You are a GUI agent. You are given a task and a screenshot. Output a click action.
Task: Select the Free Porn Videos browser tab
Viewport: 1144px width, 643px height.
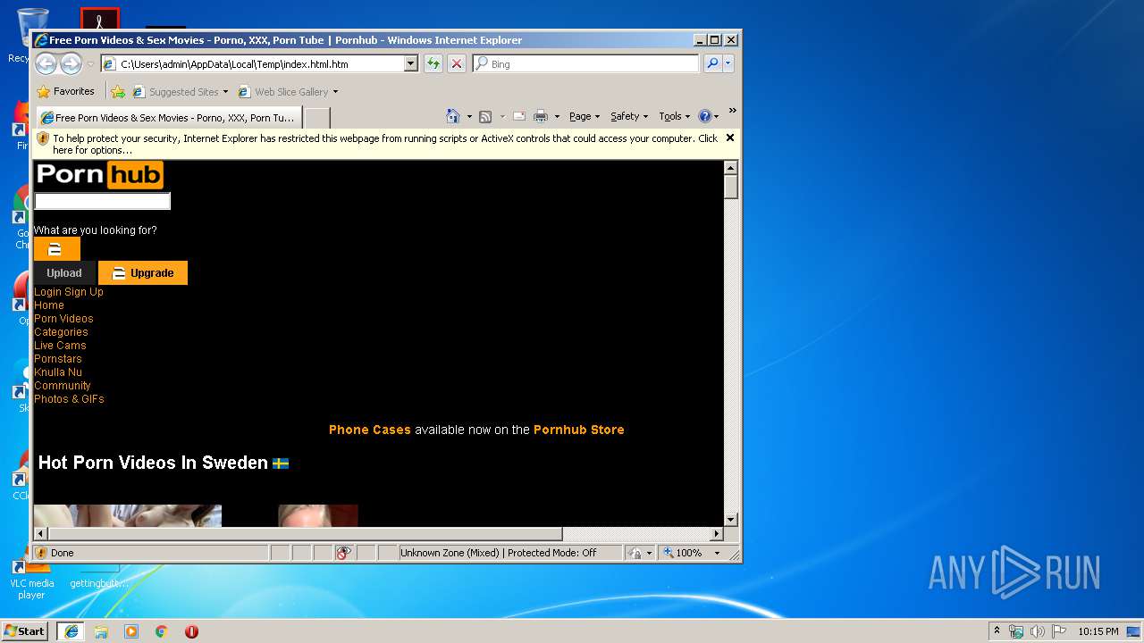pos(168,117)
